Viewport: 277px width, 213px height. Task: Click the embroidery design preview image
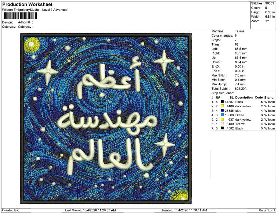pos(106,119)
